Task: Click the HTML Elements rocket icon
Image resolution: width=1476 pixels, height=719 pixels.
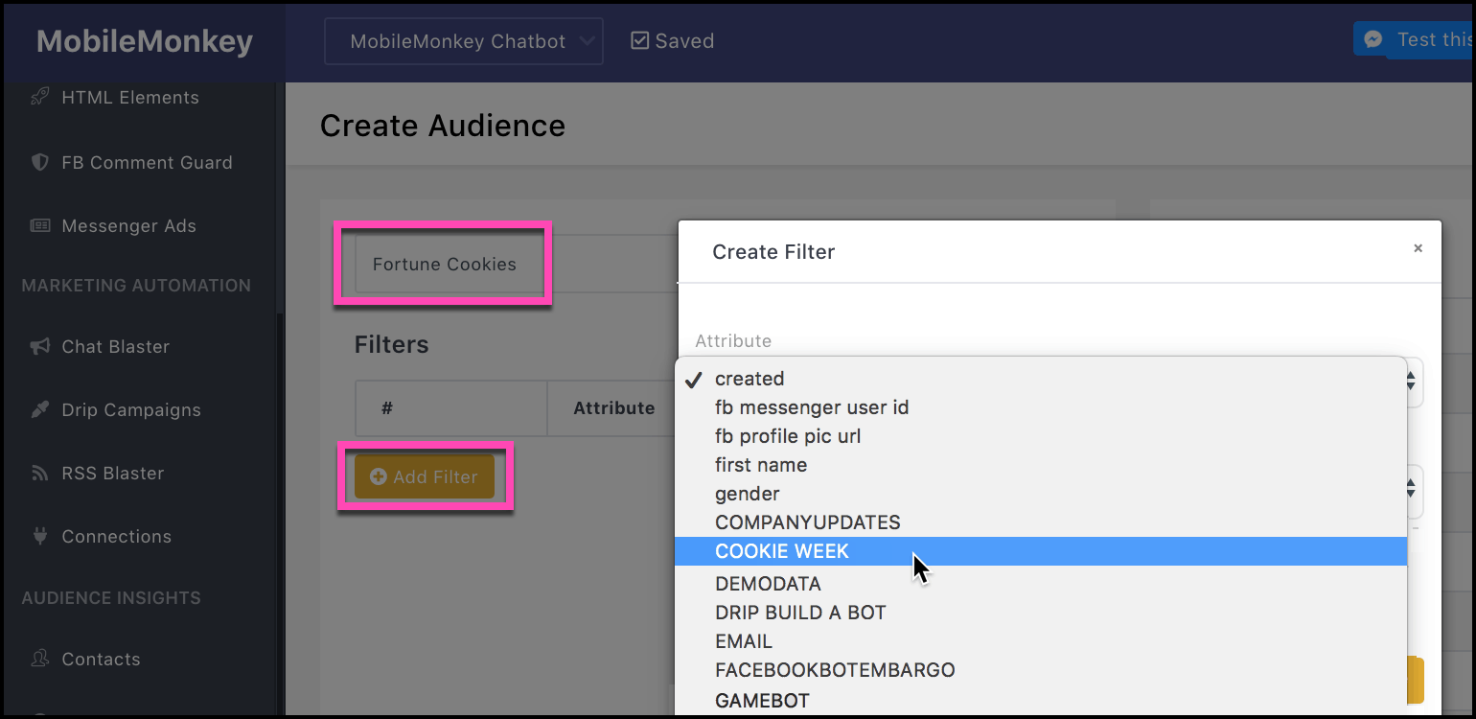Action: [x=39, y=97]
